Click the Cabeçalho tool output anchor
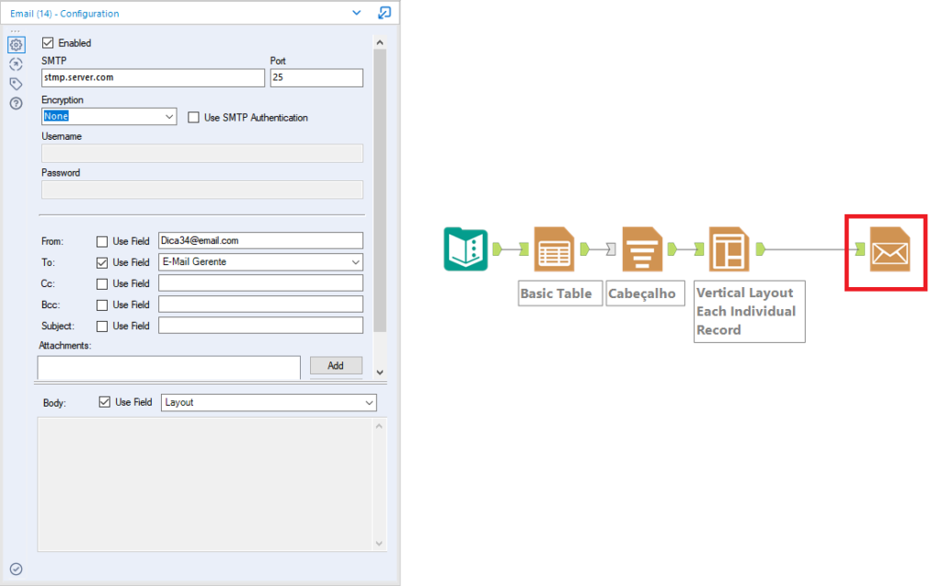 click(x=672, y=248)
